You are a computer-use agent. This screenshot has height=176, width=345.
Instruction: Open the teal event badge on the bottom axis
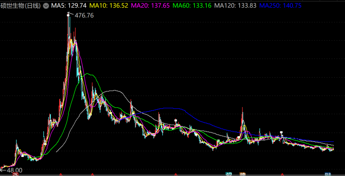(x=229, y=174)
